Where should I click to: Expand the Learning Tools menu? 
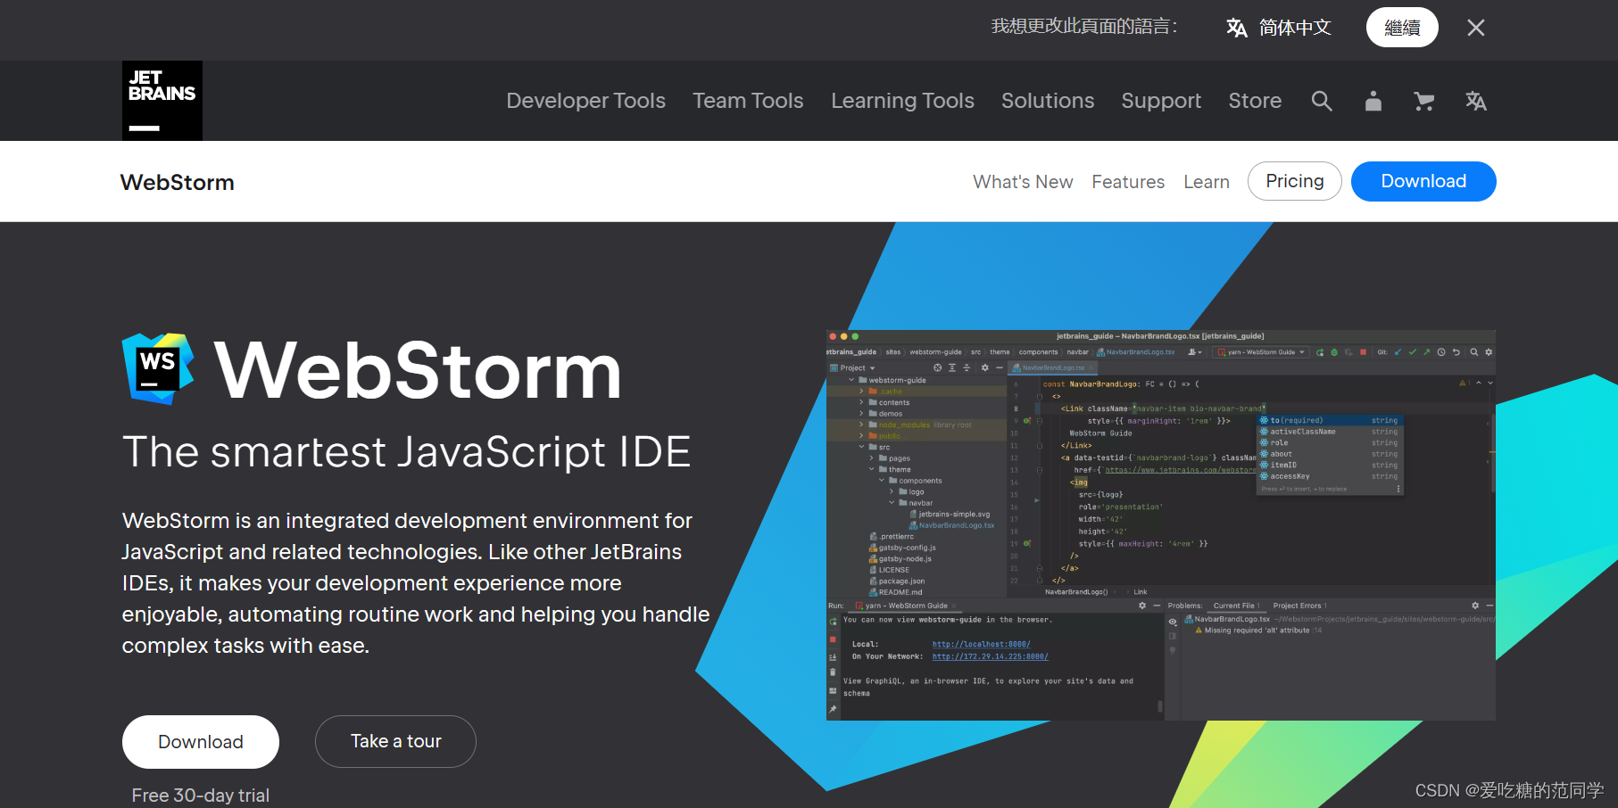click(902, 101)
